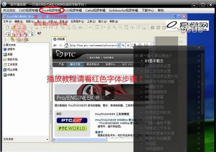
Task: Open the Proe视频专辑 menu
Action: pos(51,10)
